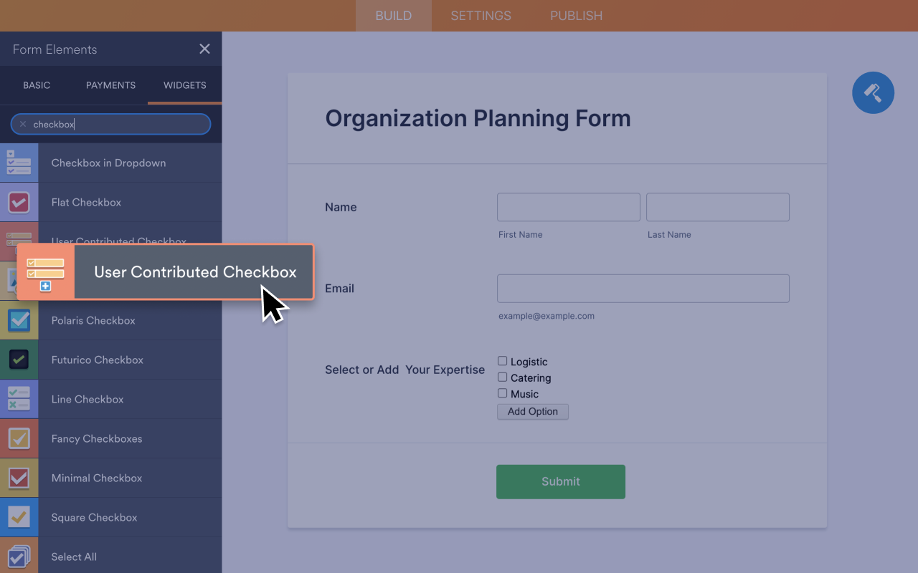Check the Logistic expertise checkbox
The width and height of the screenshot is (918, 573).
pyautogui.click(x=503, y=361)
